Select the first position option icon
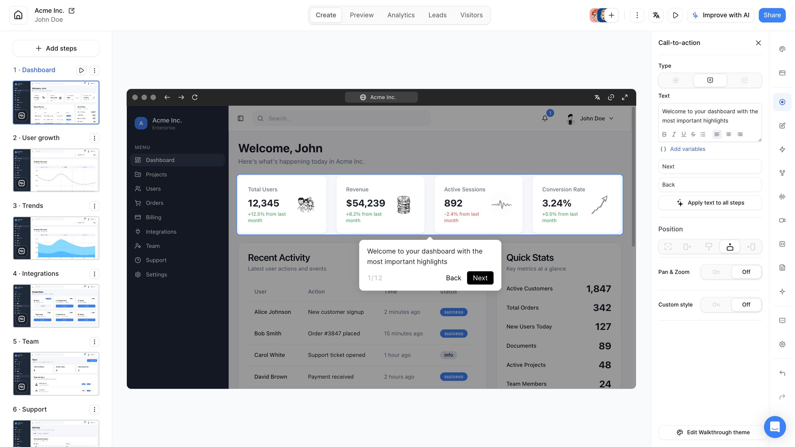This screenshot has height=447, width=795. tap(668, 247)
